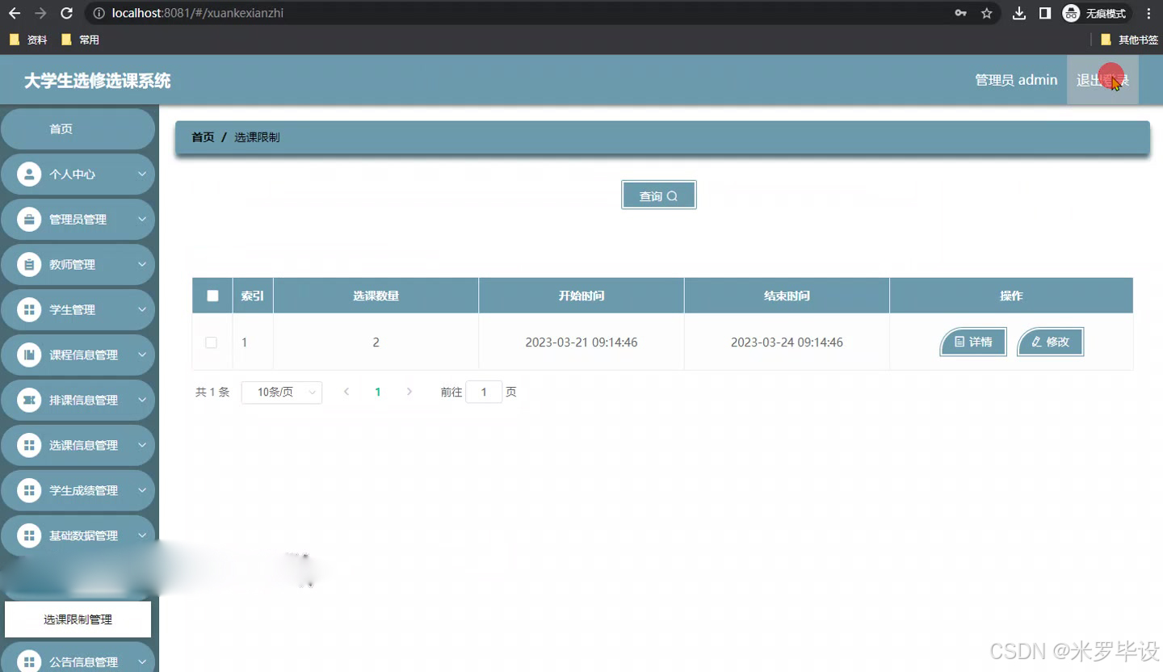
Task: Click the 查询 search button
Action: 659,195
